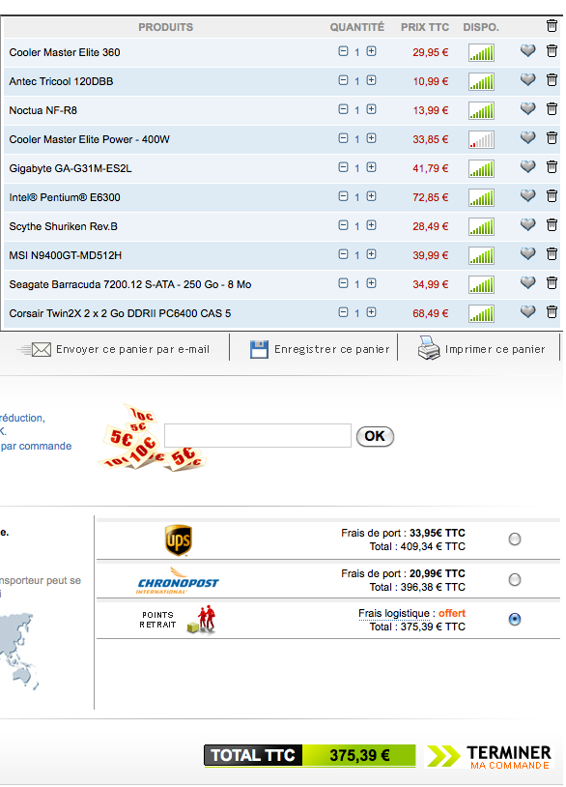Add Cooler Master Elite 360 to wishlist heart
This screenshot has height=787, width=566.
(527, 50)
